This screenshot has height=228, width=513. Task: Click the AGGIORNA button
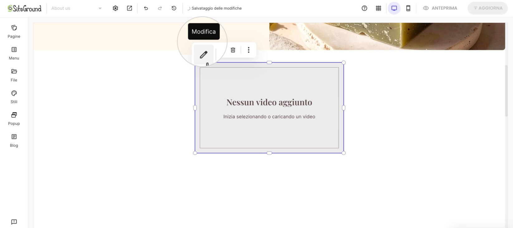488,8
